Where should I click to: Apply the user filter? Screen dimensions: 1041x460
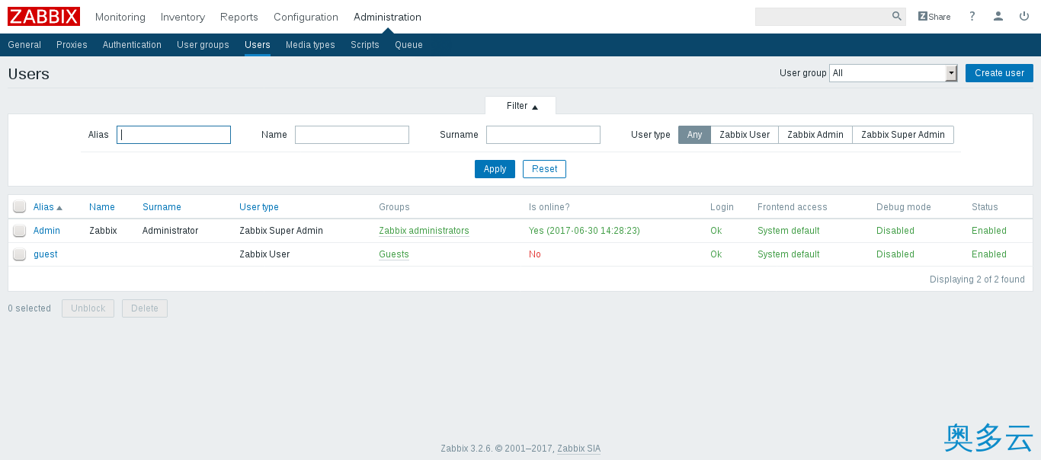[495, 169]
